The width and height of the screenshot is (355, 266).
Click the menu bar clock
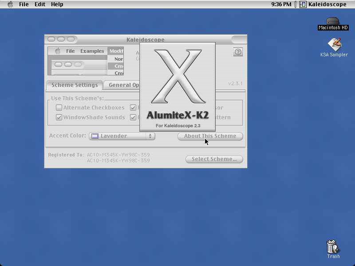point(281,4)
